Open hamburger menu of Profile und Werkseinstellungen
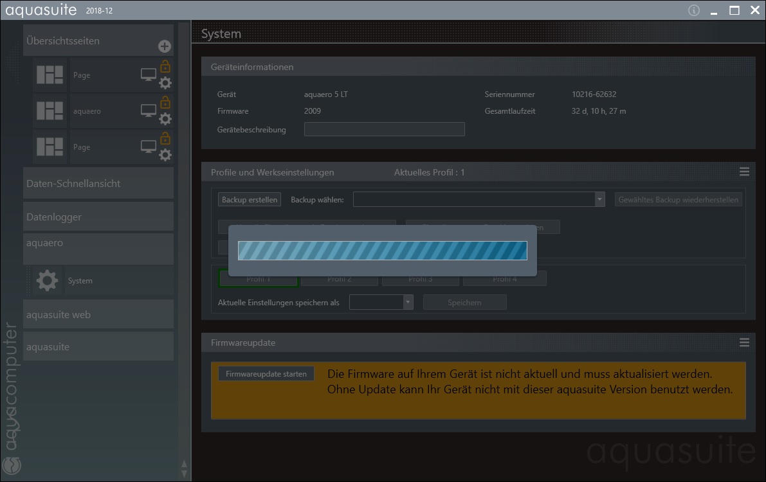766x482 pixels. coord(744,172)
